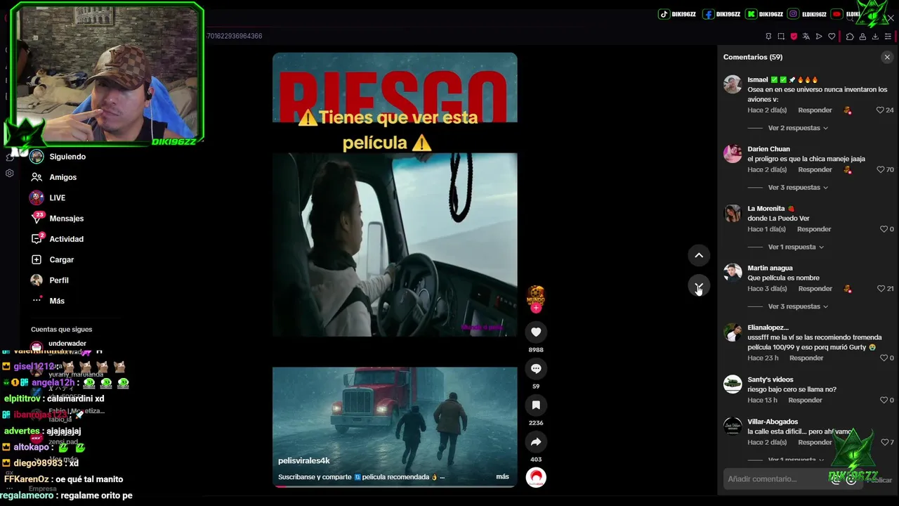Open pelisvirales4k creator name on video

(303, 460)
